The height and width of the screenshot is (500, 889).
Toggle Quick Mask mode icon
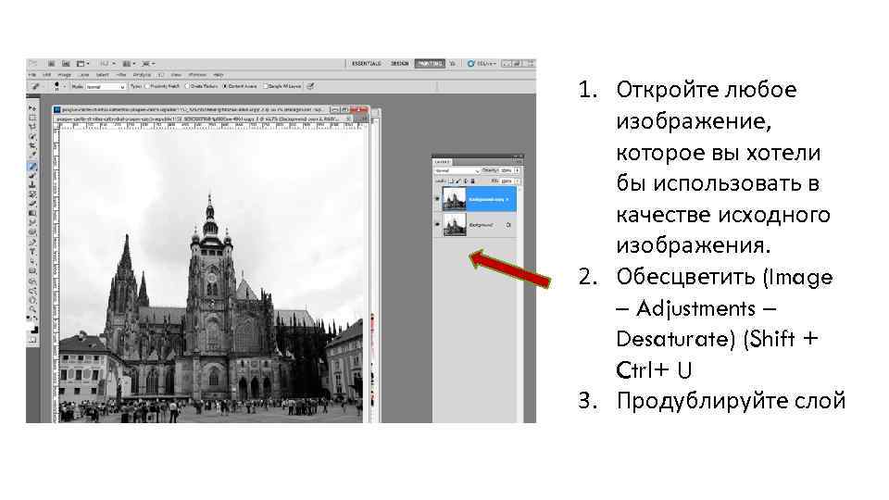click(32, 339)
